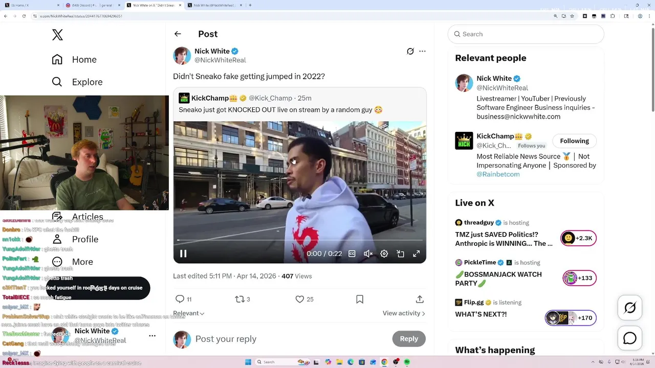Image resolution: width=655 pixels, height=368 pixels.
Task: Go back using the Post arrow
Action: pos(178,34)
